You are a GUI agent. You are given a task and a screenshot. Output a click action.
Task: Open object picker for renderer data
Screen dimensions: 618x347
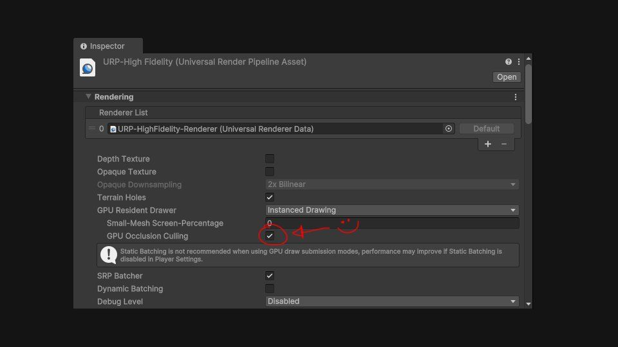(449, 129)
